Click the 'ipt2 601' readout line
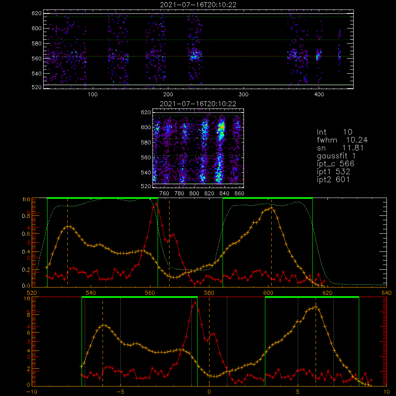The width and height of the screenshot is (396, 396). point(333,179)
